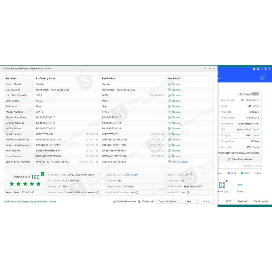The width and height of the screenshot is (272, 272).
Task: Click help icon beside Verify UDID
Action: click(188, 193)
